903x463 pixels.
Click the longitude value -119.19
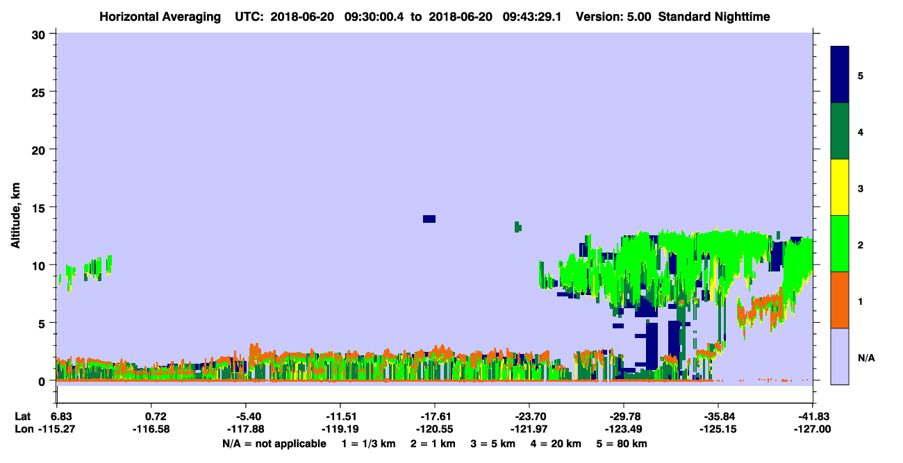pyautogui.click(x=340, y=430)
